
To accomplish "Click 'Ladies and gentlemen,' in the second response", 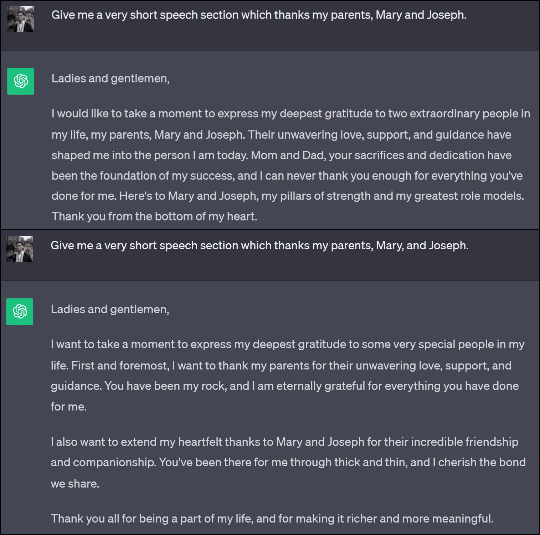I will click(x=110, y=309).
